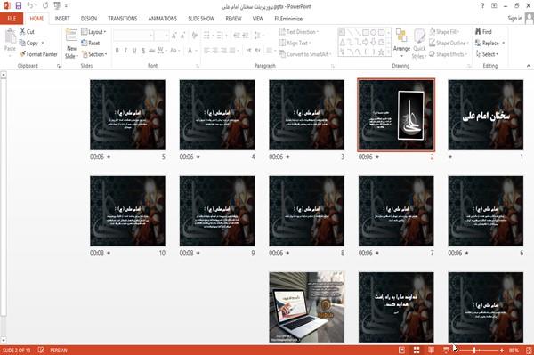Switch to the ANIMATIONS tab

tap(163, 19)
